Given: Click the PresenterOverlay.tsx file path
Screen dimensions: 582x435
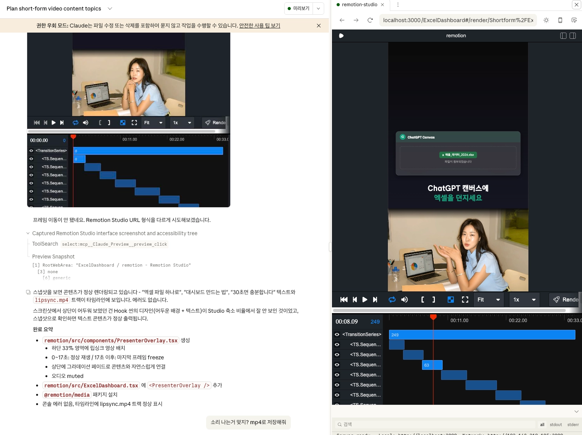Looking at the screenshot, I should point(111,341).
